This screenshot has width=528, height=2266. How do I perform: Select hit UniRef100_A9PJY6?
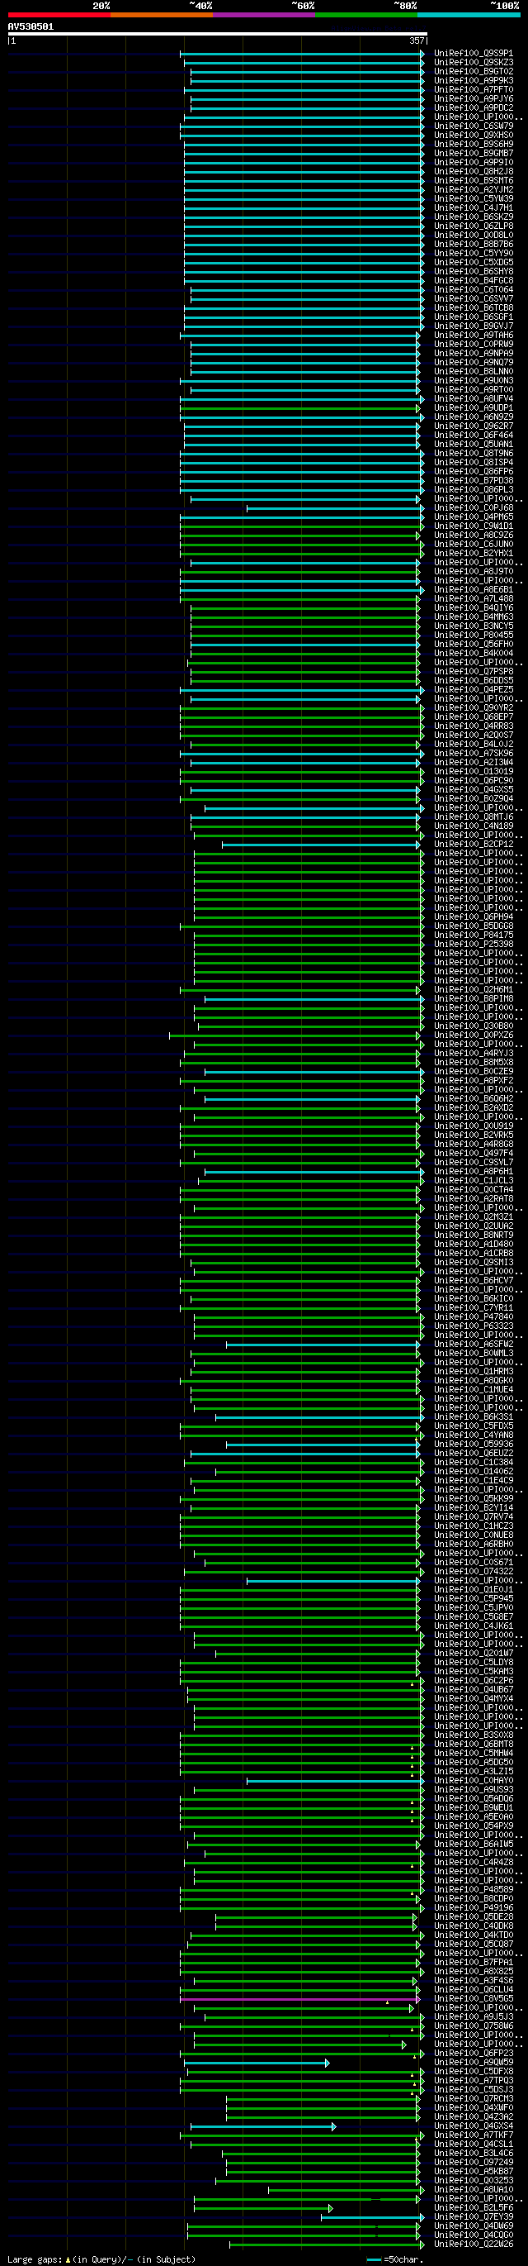point(474,98)
